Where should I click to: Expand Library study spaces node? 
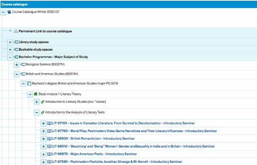(x=10, y=42)
